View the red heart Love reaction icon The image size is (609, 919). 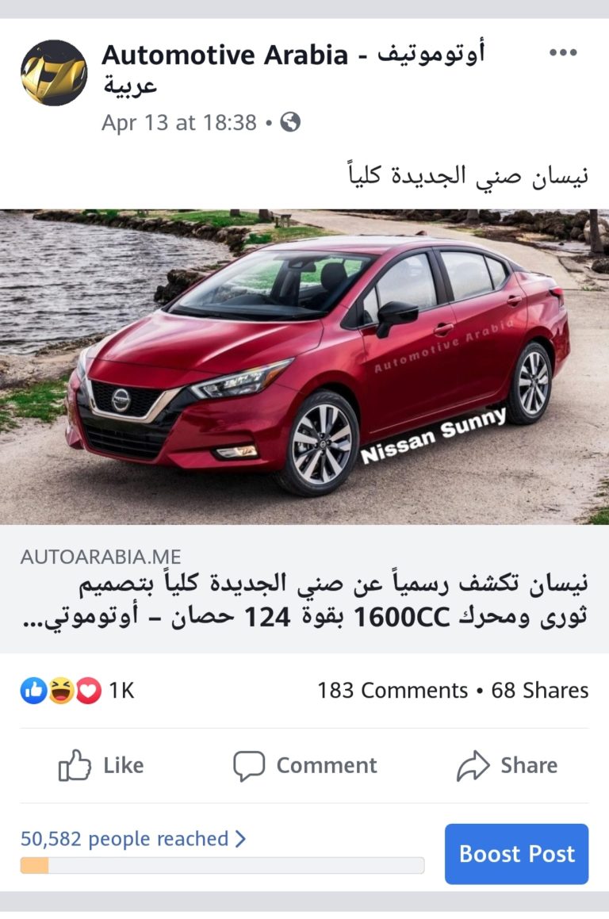(x=89, y=691)
